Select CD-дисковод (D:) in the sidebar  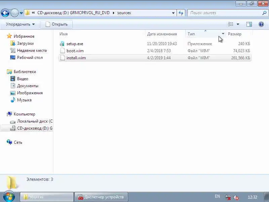pos(35,128)
